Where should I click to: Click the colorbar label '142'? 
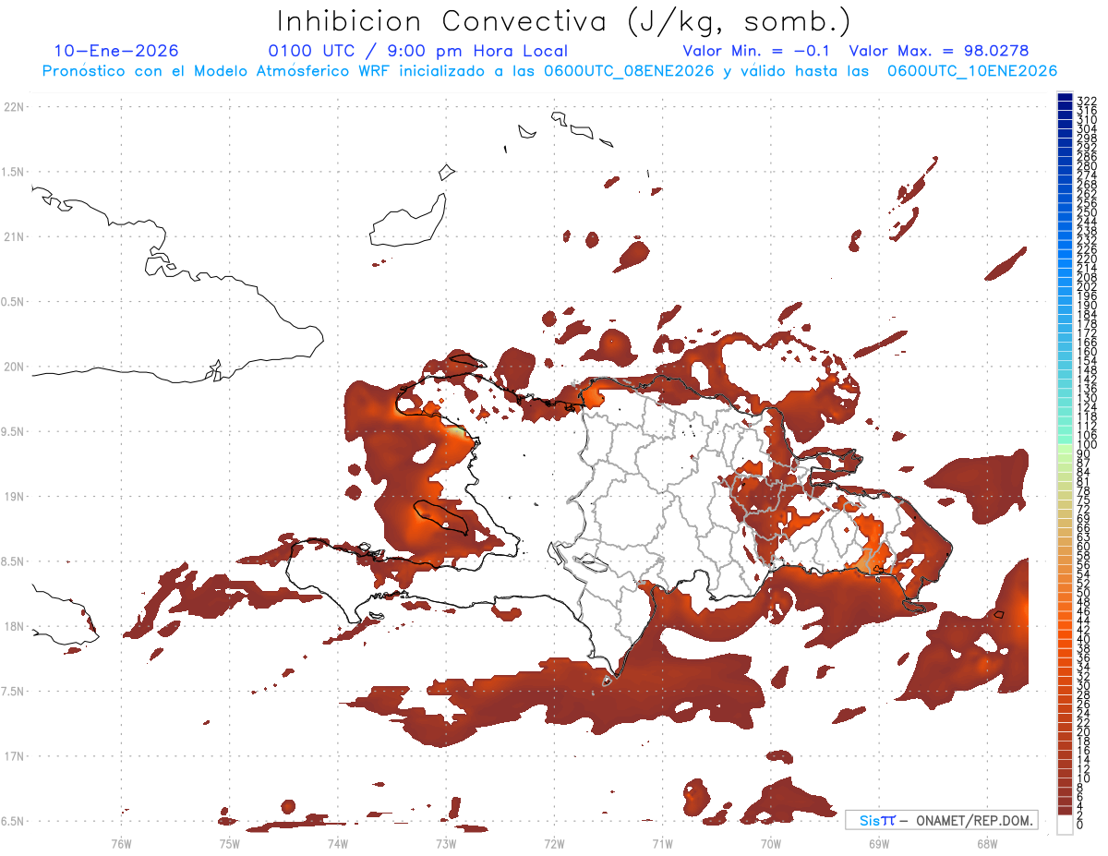click(1087, 379)
